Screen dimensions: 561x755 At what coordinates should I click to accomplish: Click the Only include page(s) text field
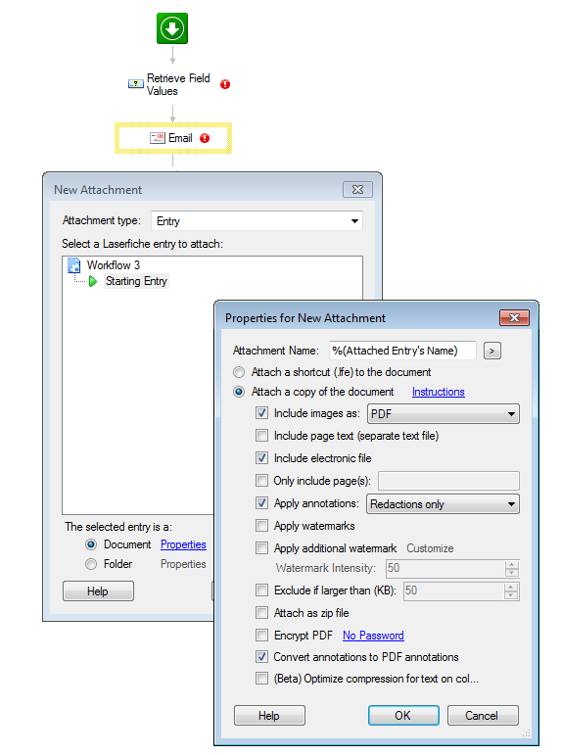click(x=448, y=481)
